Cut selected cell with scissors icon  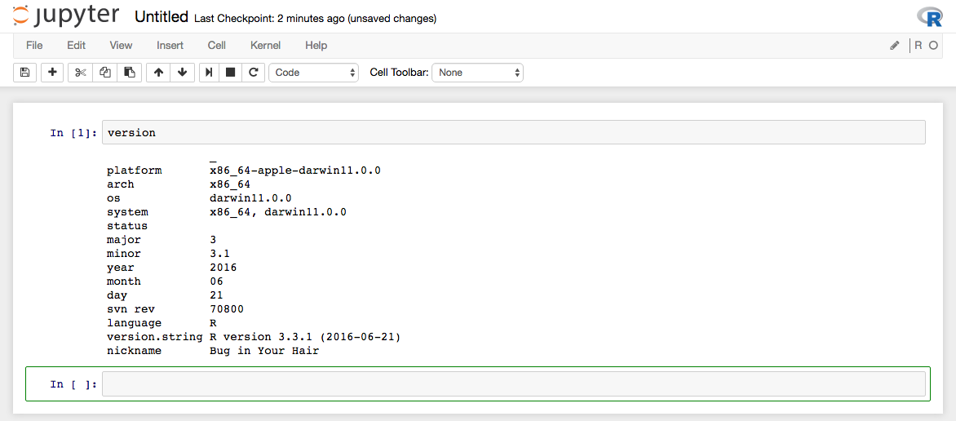tap(80, 73)
